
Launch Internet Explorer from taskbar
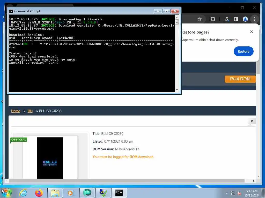coord(23,193)
